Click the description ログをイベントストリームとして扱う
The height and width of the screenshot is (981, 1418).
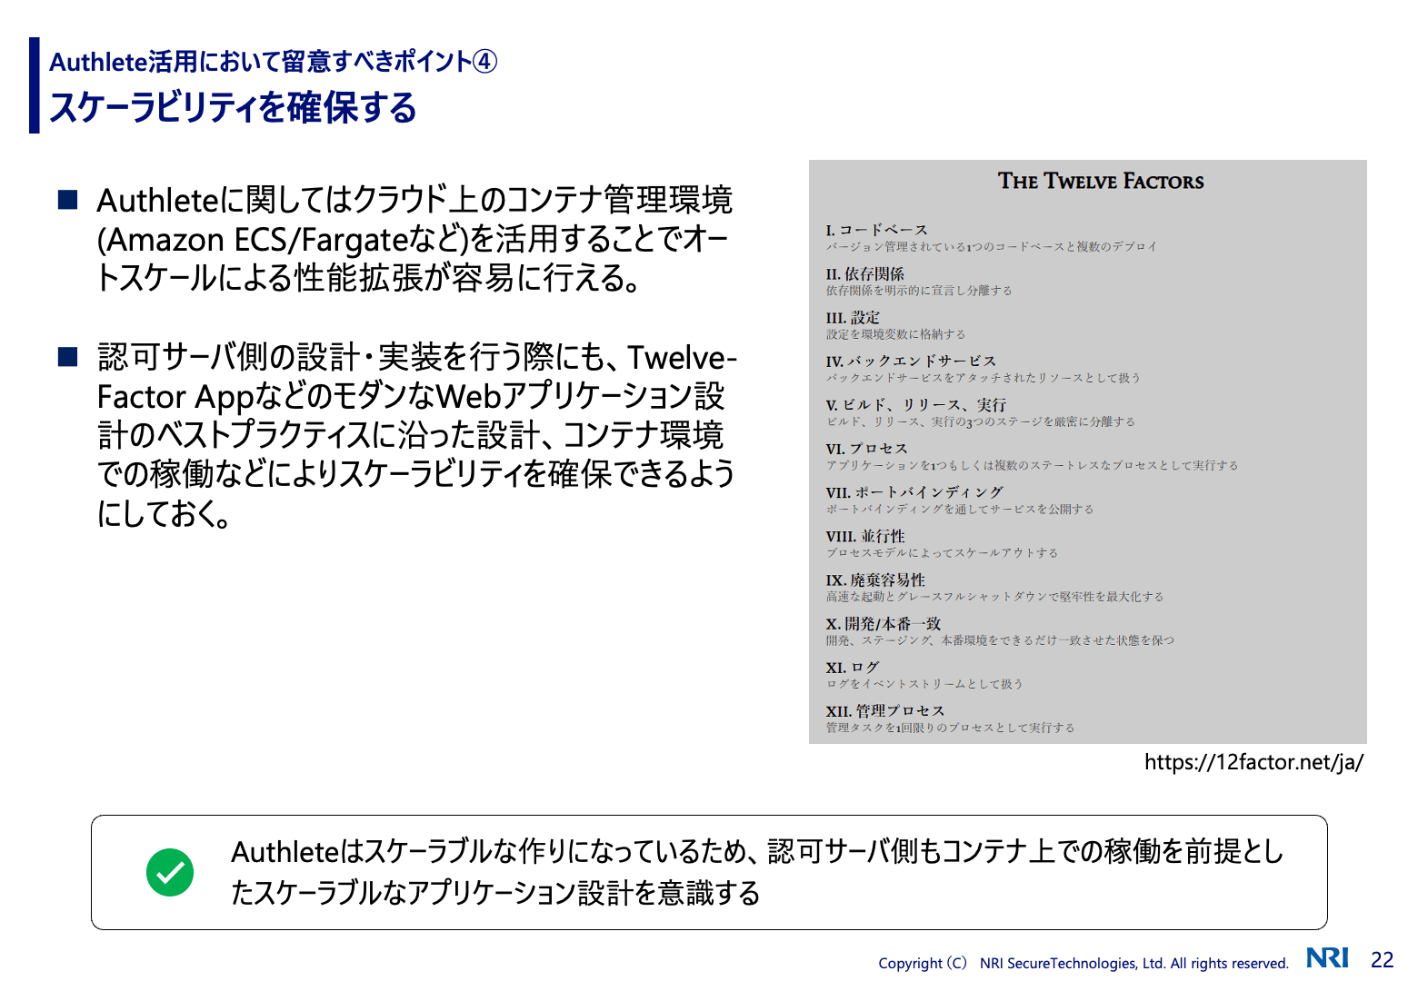coord(924,684)
